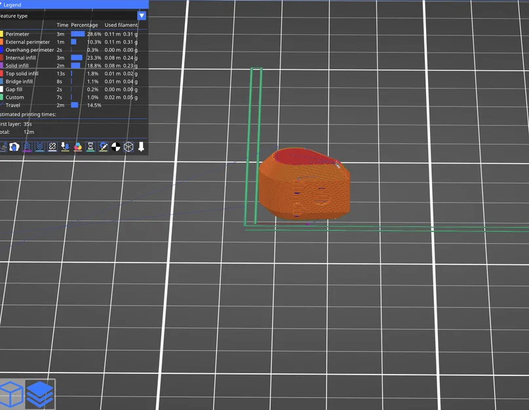This screenshot has height=410, width=529.
Task: Click the first layer time 35s
Action: coord(28,124)
